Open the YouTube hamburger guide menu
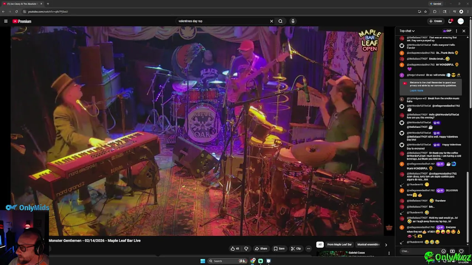 (6, 21)
